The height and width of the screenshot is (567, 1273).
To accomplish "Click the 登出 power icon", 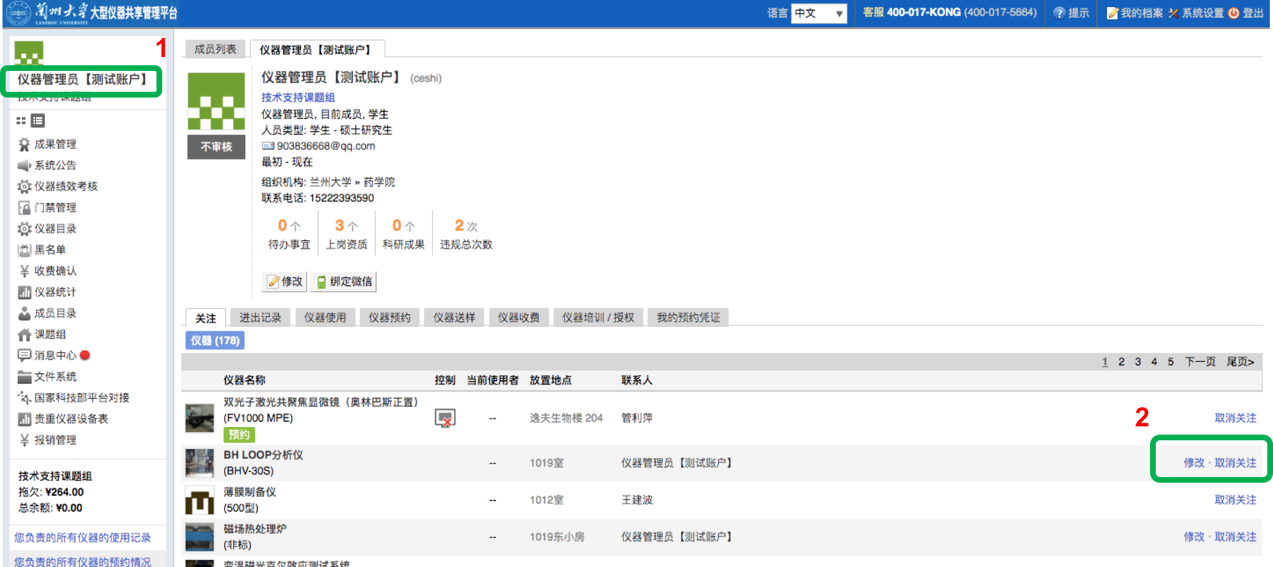I will pos(1234,13).
